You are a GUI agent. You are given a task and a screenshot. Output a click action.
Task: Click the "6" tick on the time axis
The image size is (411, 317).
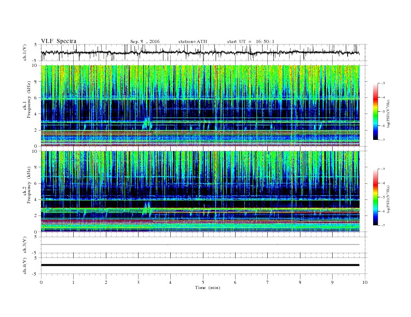pyautogui.click(x=235, y=282)
